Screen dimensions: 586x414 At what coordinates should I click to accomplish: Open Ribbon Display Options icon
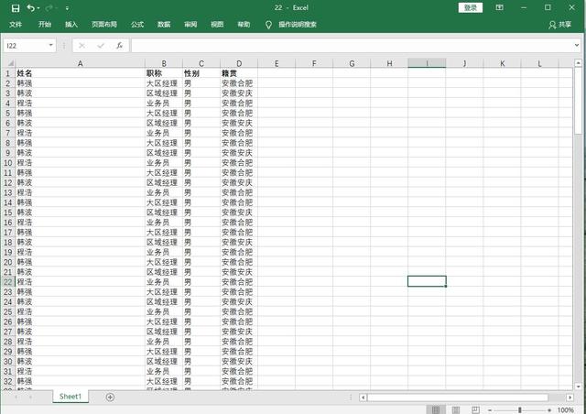[x=499, y=7]
